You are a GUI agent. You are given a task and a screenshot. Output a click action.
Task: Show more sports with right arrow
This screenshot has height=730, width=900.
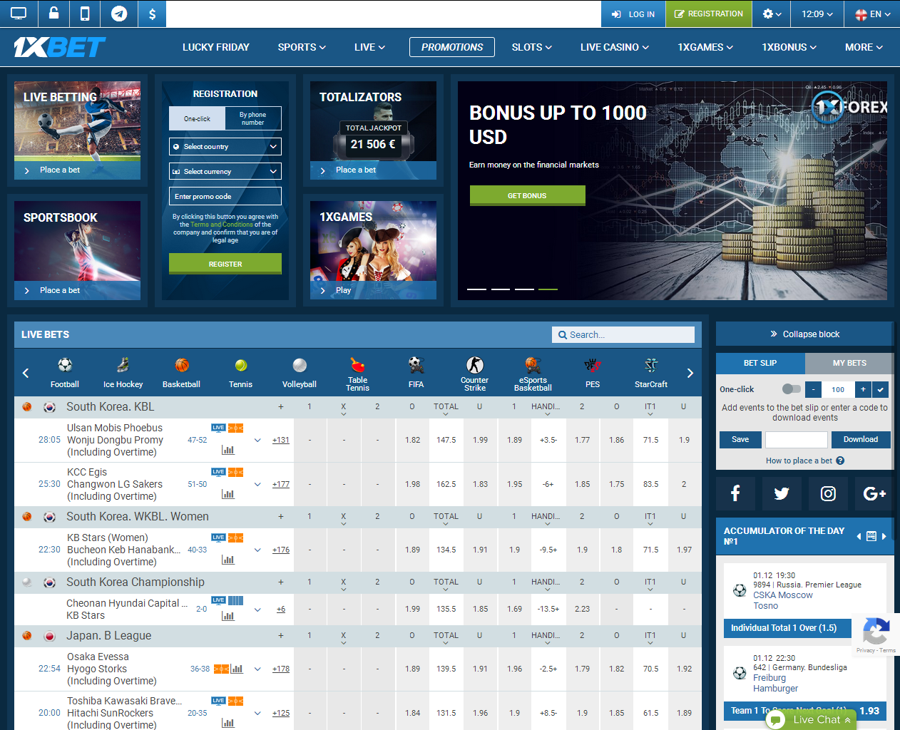[x=690, y=373]
